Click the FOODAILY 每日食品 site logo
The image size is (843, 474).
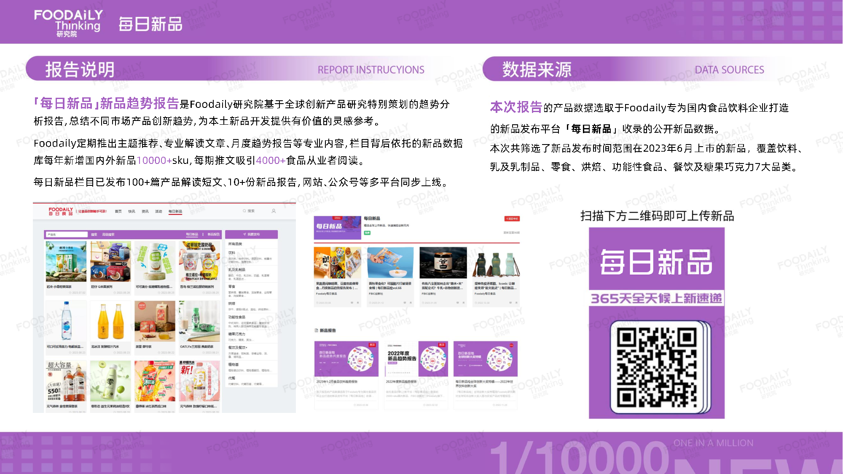[x=61, y=211]
